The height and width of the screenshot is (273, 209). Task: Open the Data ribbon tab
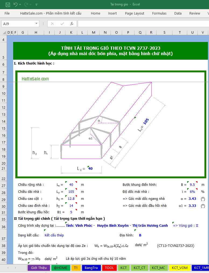pyautogui.click(x=178, y=13)
